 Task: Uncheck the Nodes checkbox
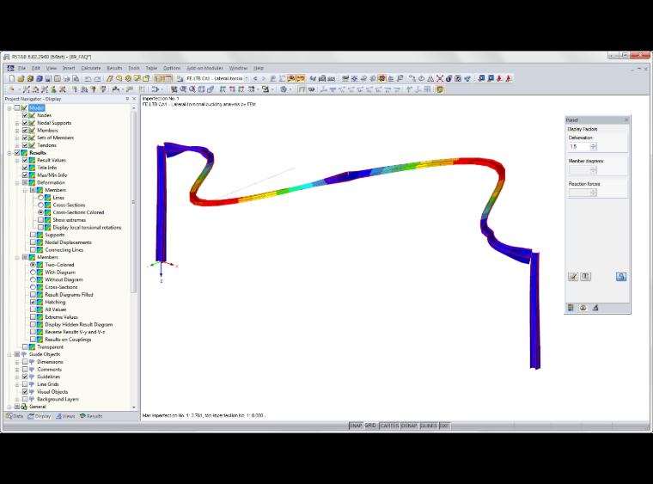pos(25,115)
